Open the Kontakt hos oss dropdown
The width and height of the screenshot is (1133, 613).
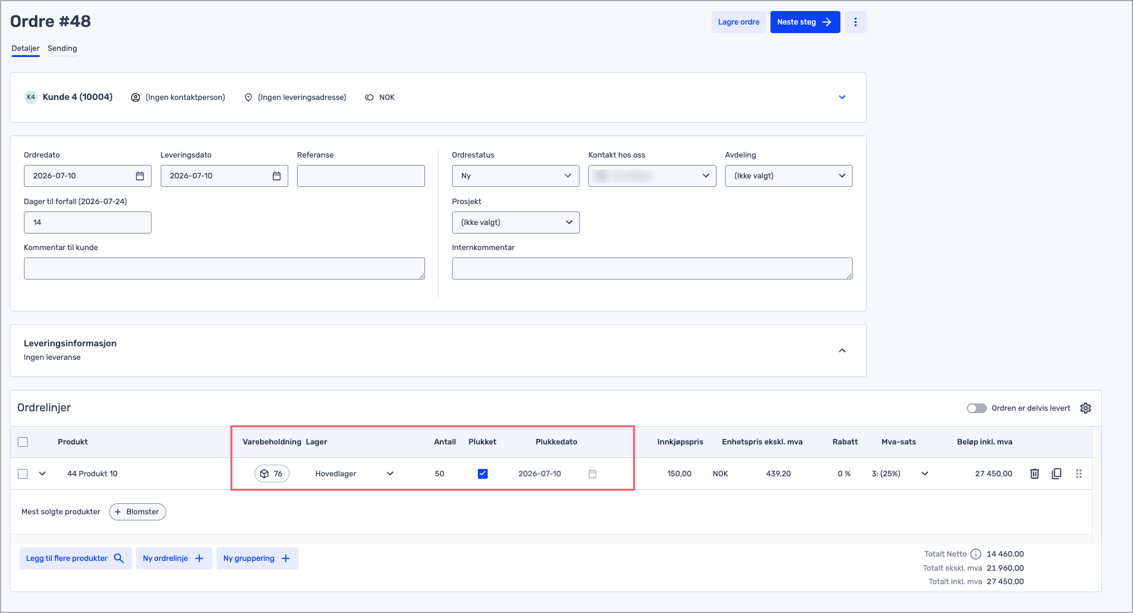point(652,176)
